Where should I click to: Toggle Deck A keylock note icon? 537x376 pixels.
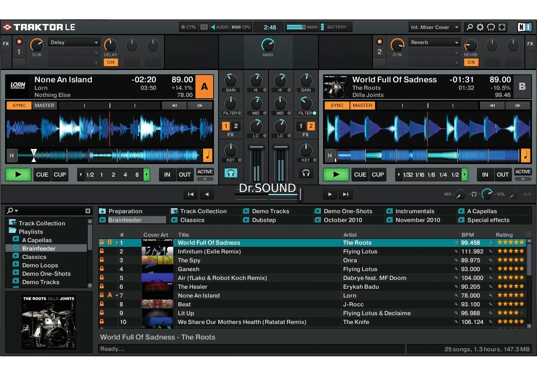pyautogui.click(x=208, y=155)
